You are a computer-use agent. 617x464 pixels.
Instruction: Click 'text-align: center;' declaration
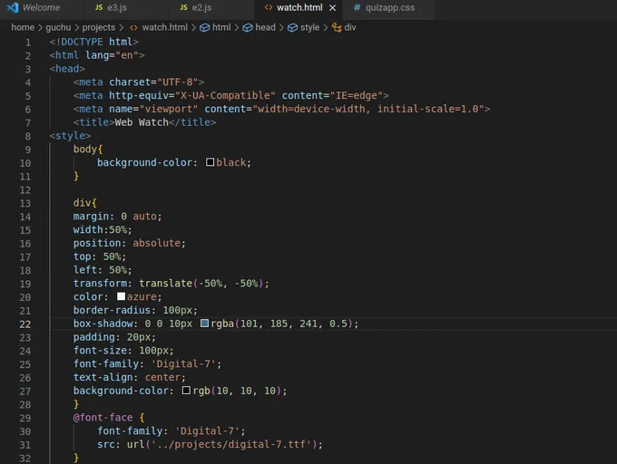[129, 377]
